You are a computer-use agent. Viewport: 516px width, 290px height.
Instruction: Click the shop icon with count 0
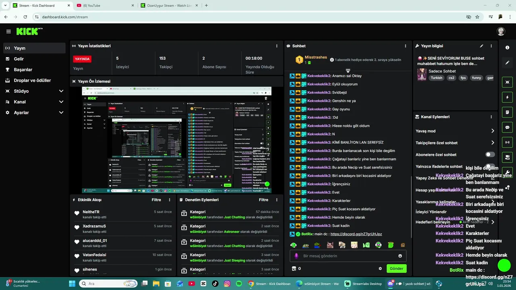pyautogui.click(x=296, y=269)
